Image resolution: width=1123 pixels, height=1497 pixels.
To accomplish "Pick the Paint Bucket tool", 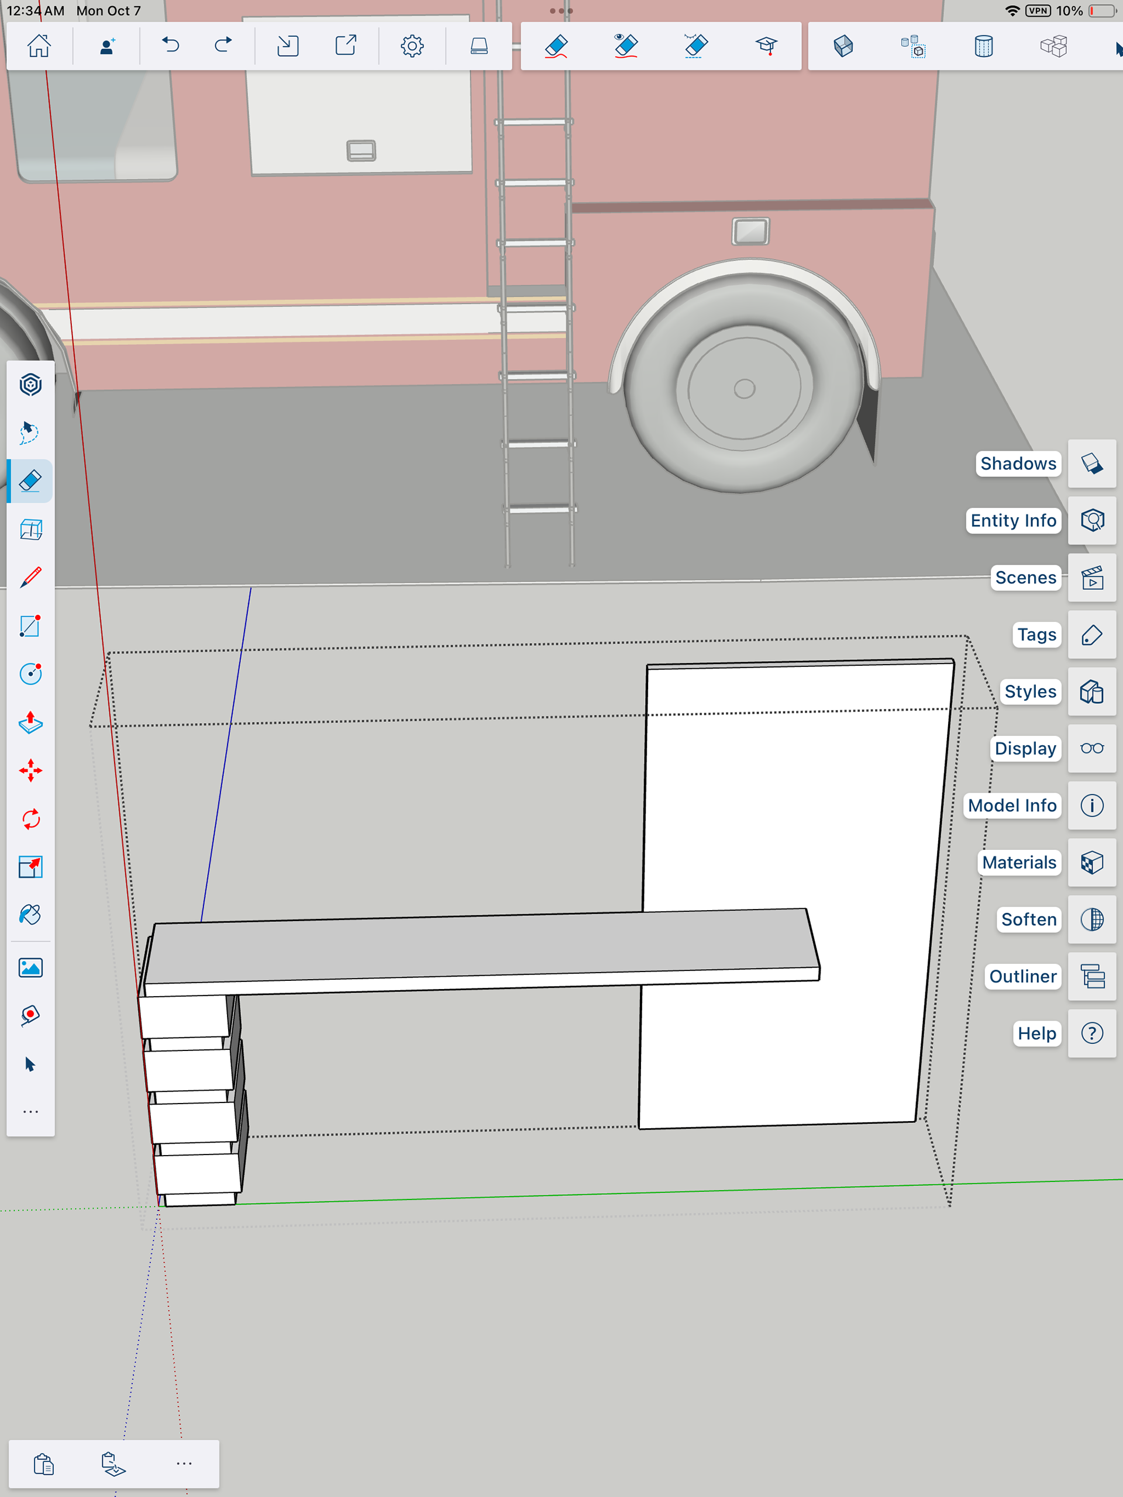I will 30,915.
